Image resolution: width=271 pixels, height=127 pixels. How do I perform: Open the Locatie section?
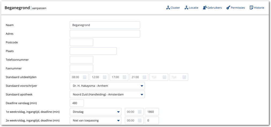(x=191, y=8)
